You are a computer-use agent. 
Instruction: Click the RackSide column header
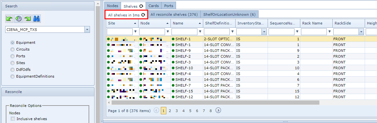[349, 24]
